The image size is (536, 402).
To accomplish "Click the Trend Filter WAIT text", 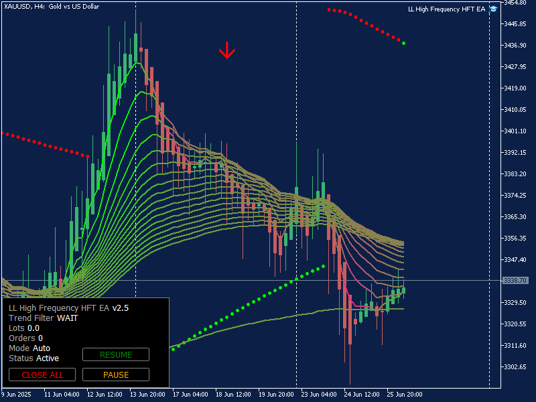I will [44, 318].
